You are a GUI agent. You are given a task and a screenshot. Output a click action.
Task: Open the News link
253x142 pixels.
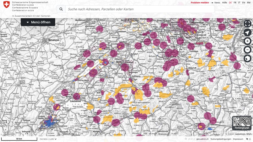(217, 3)
